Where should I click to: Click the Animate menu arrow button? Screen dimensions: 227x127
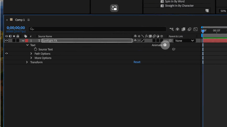[165, 45]
